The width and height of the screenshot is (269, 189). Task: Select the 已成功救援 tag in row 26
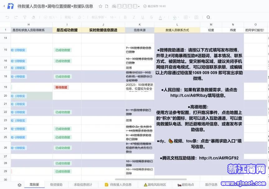[x=63, y=148]
